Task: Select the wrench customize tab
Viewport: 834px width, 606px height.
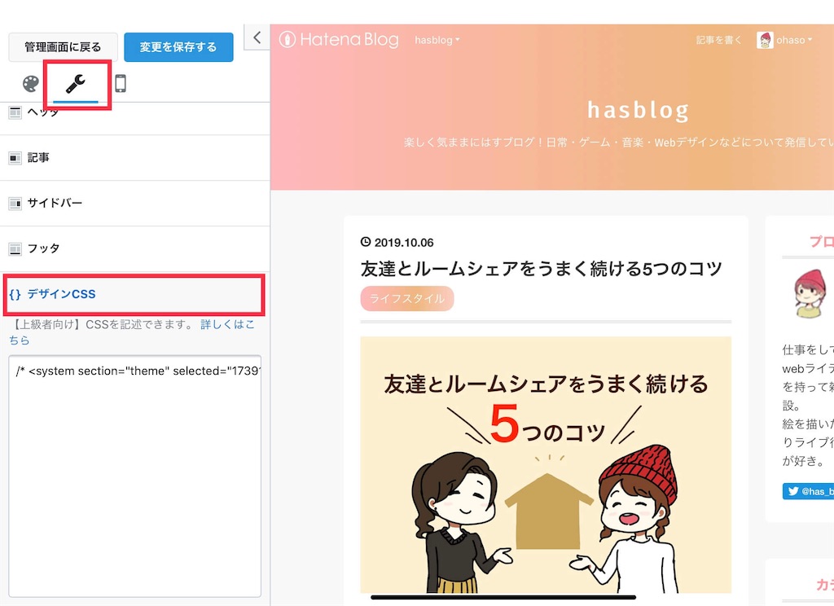Action: click(x=76, y=84)
